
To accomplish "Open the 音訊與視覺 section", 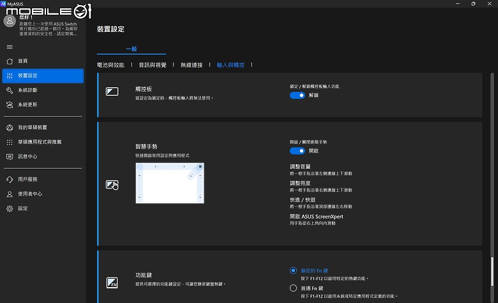I will click(153, 65).
